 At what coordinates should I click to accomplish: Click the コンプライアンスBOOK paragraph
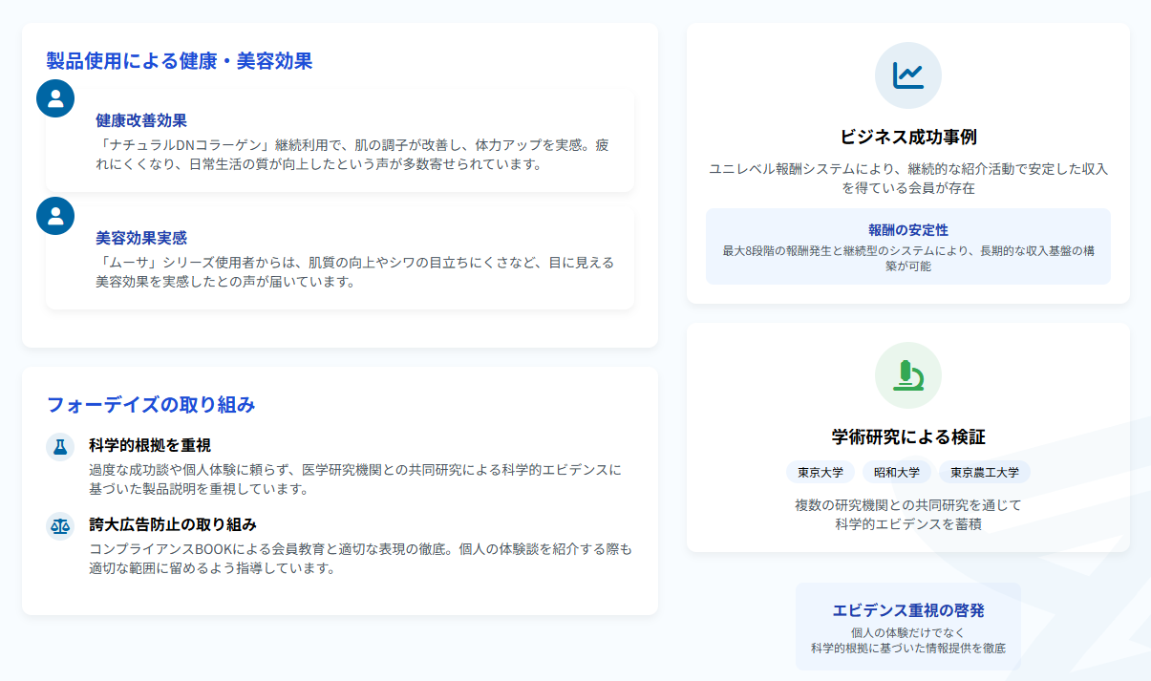[x=360, y=559]
